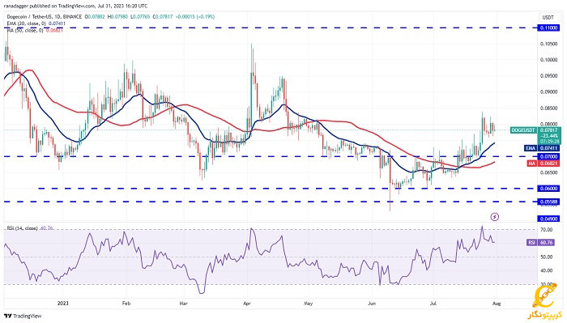Image resolution: width=567 pixels, height=323 pixels.
Task: Click the 0.10000 price axis label
Action: (x=548, y=60)
